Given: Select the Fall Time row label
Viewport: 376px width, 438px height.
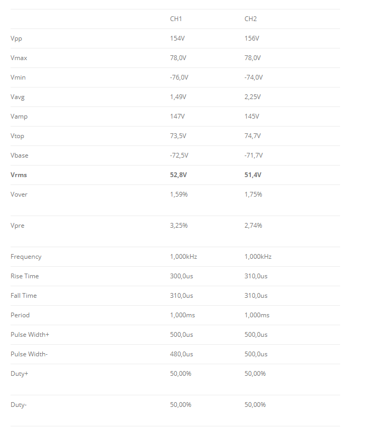Looking at the screenshot, I should click(24, 296).
